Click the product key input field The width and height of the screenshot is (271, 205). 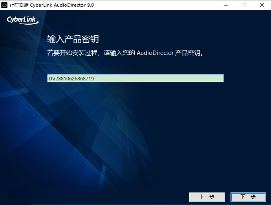[x=135, y=78]
